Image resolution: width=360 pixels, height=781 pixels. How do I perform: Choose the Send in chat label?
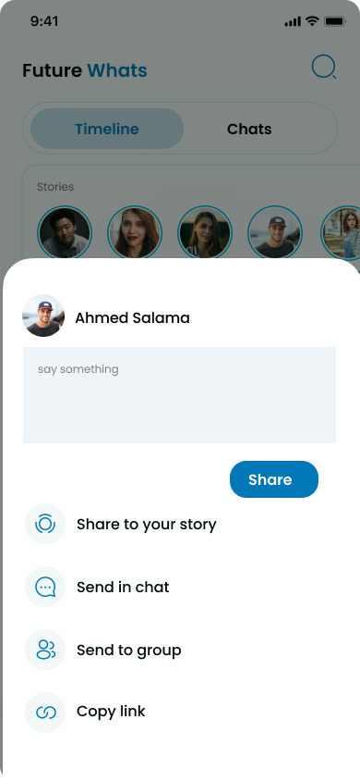point(123,588)
